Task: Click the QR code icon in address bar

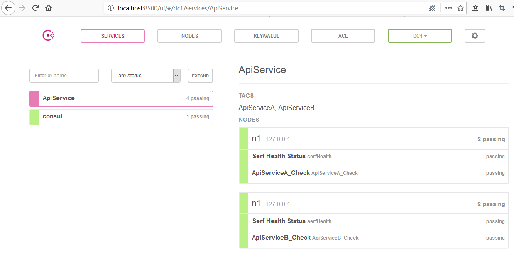Action: tap(432, 8)
